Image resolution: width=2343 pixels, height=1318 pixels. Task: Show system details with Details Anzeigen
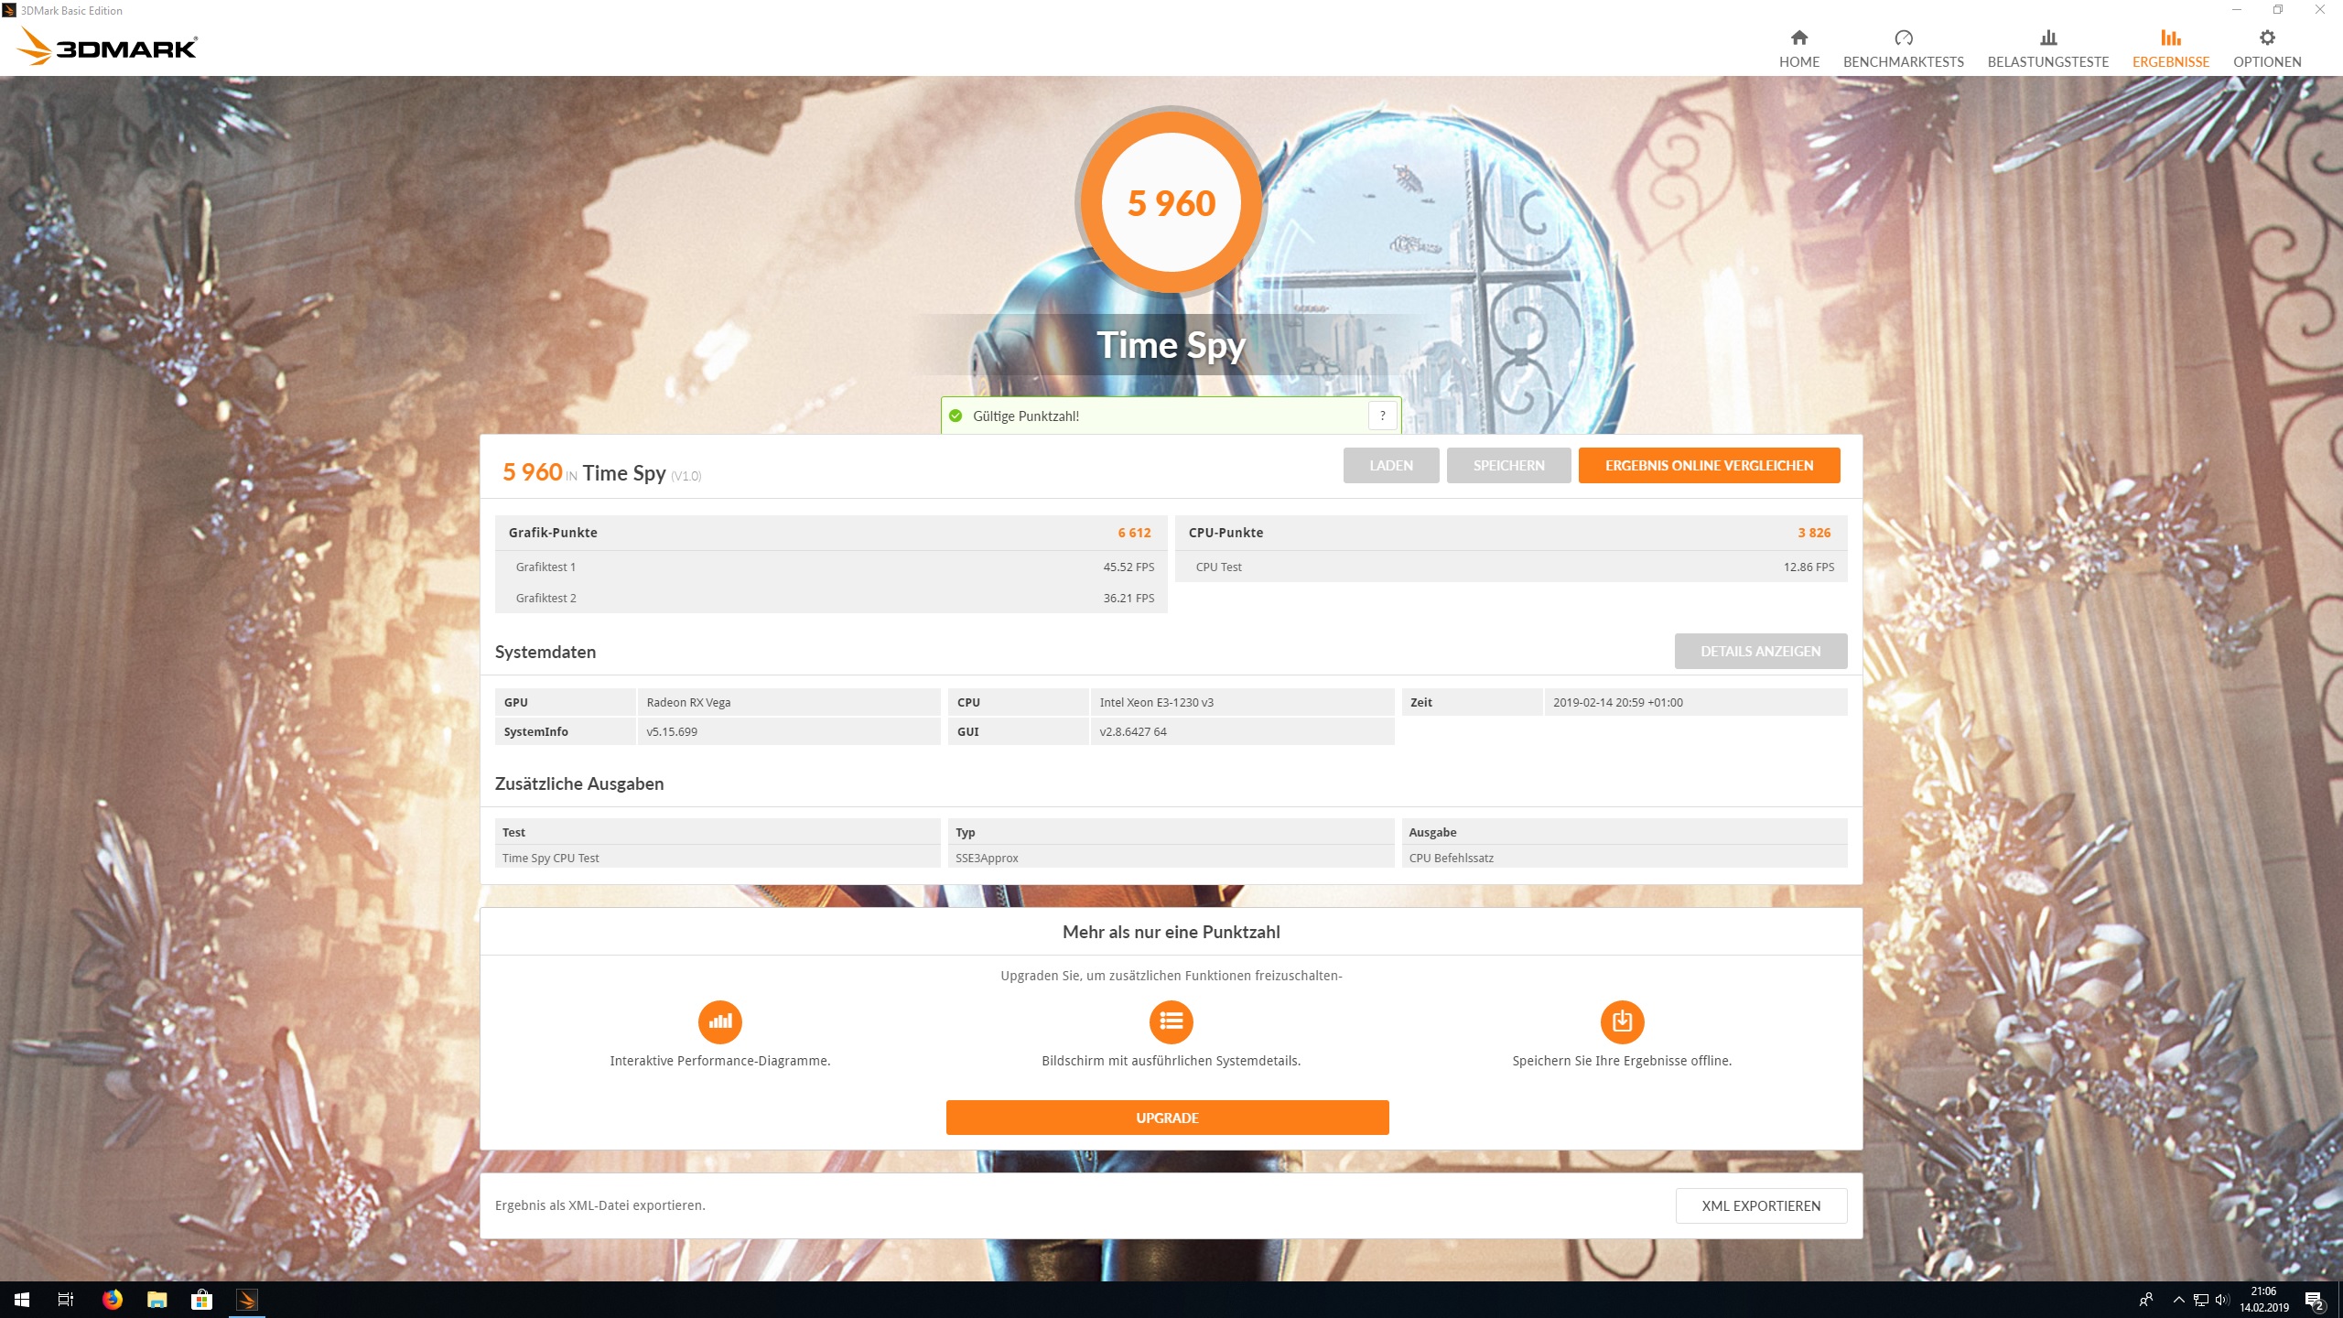click(1760, 651)
